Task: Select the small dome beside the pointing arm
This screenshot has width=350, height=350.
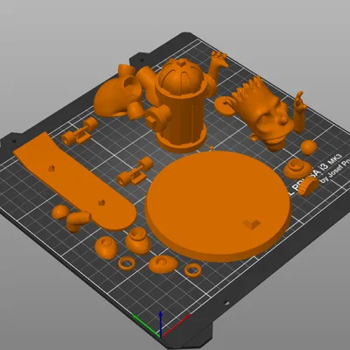Action: click(x=309, y=147)
